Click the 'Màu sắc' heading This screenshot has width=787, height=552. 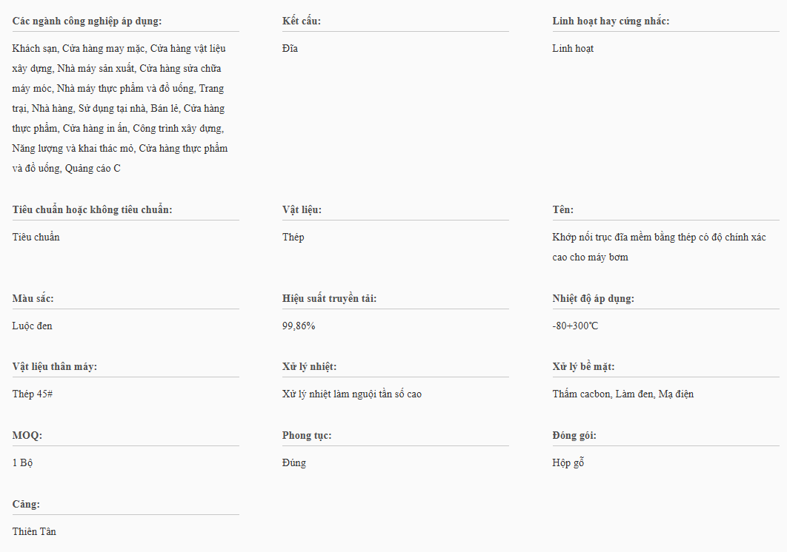coord(33,298)
